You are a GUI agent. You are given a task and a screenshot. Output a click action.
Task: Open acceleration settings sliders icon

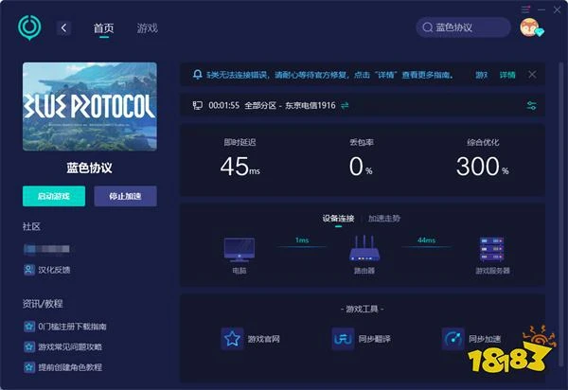point(532,105)
